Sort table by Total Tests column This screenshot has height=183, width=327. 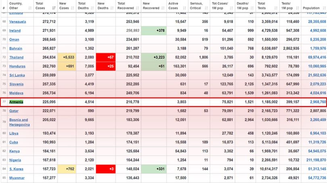(268, 6)
